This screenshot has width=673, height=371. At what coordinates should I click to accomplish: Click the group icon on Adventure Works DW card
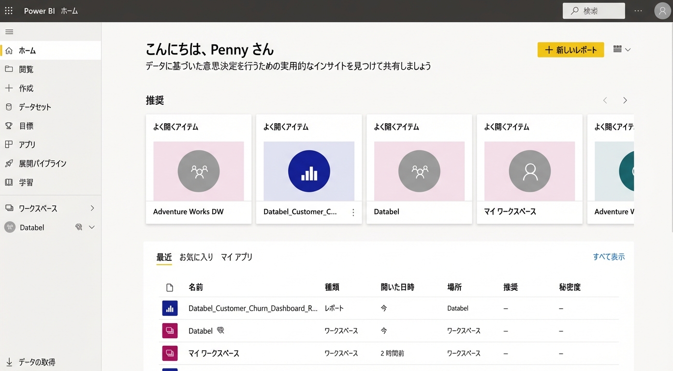click(x=199, y=171)
